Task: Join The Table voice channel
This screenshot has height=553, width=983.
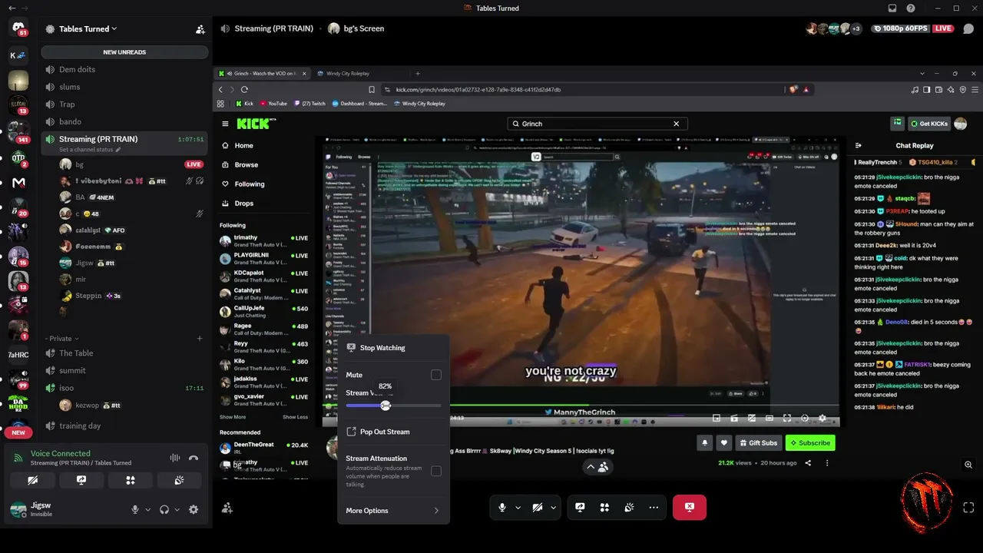Action: pos(124,353)
